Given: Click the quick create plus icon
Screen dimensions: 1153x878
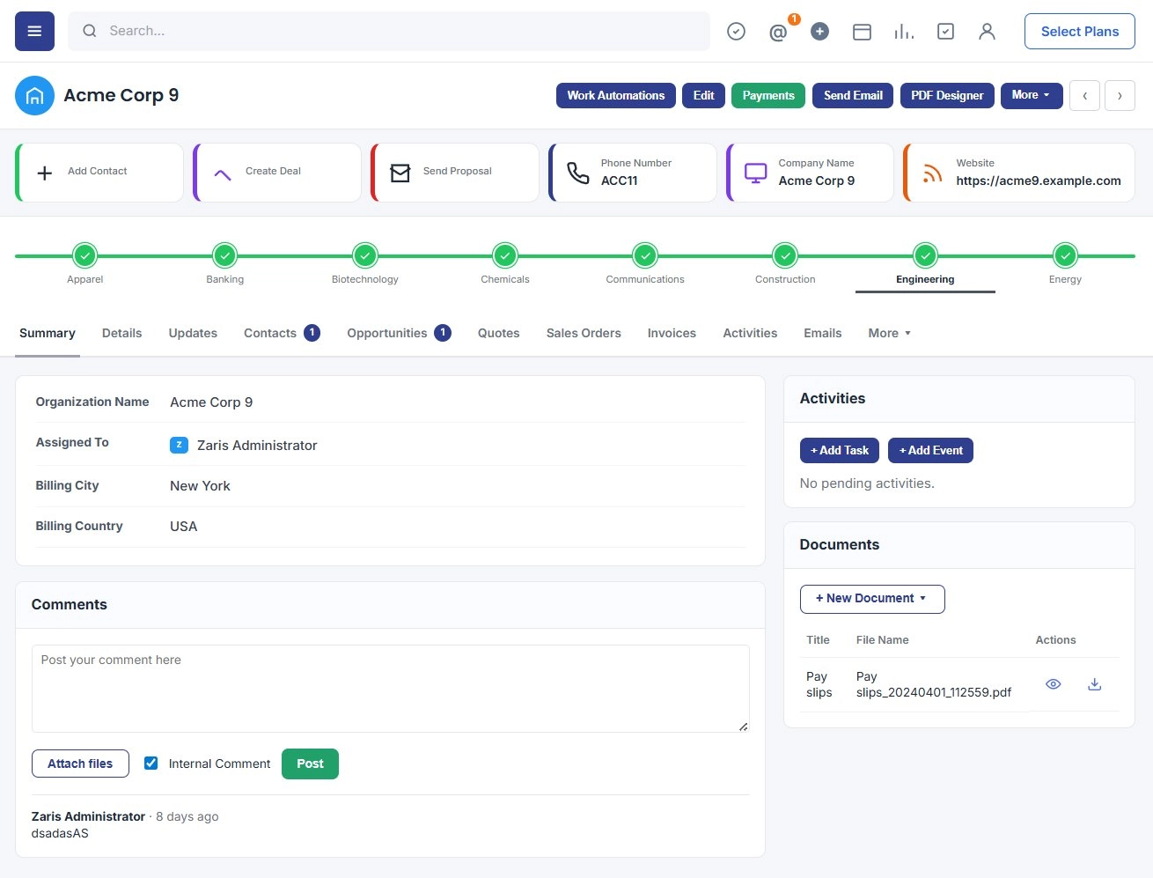Looking at the screenshot, I should point(819,32).
